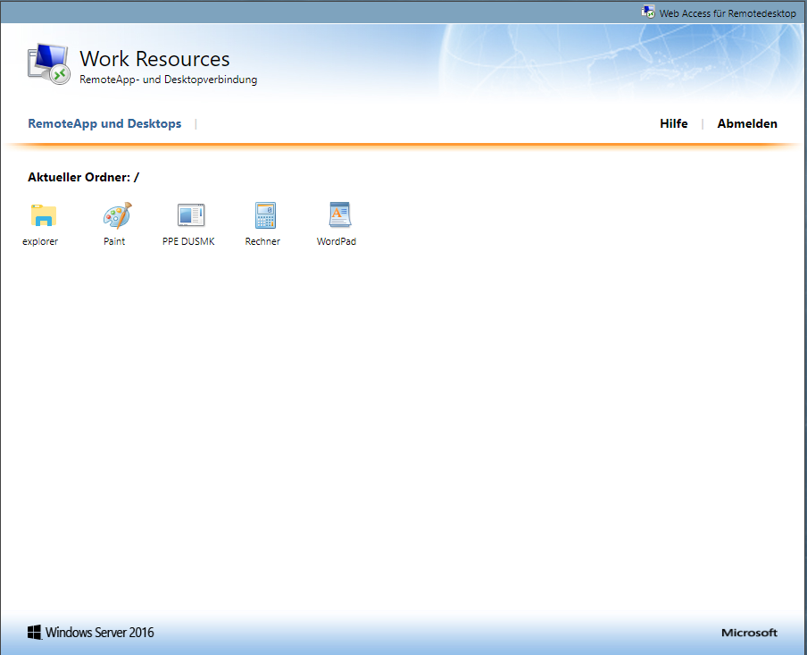This screenshot has width=807, height=655.
Task: Open the Paint palette icon
Action: (x=117, y=215)
